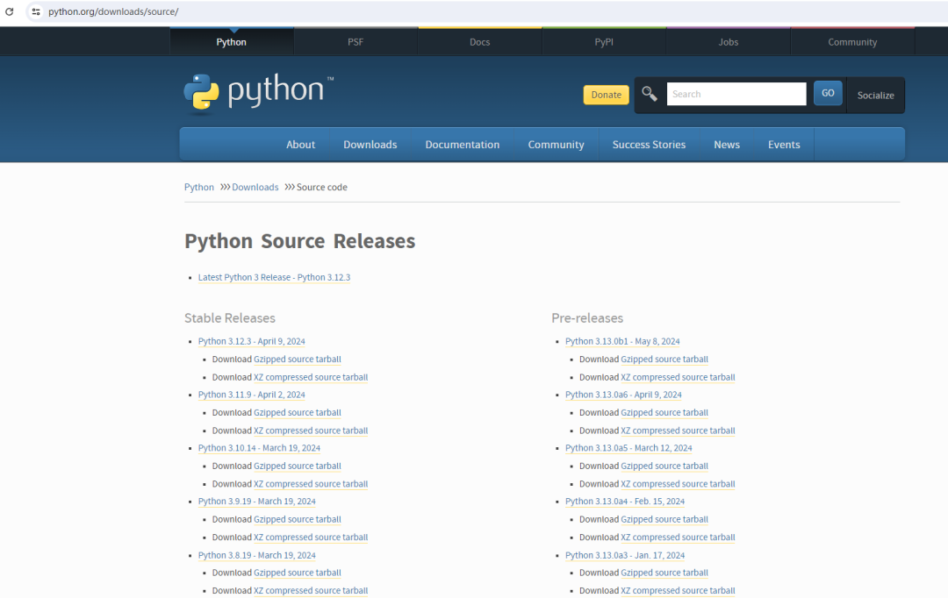Select the Success Stories menu item
Image resolution: width=948 pixels, height=598 pixels.
(x=649, y=145)
